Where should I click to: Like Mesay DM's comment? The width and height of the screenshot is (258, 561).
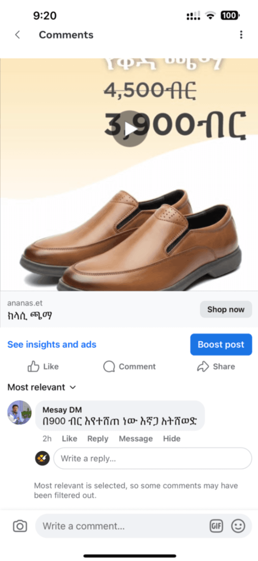[x=69, y=438]
